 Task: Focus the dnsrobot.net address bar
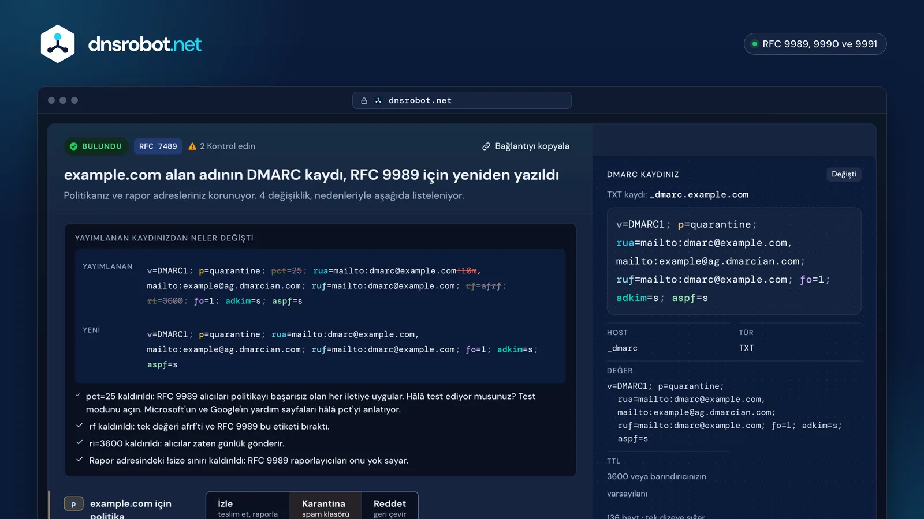tap(462, 100)
